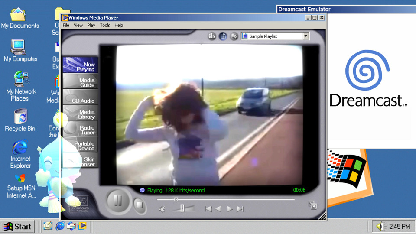The image size is (416, 234).
Task: Open the CD Audio section
Action: 81,97
